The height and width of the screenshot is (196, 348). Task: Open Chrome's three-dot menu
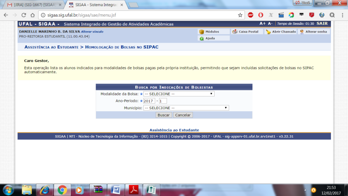[x=342, y=15]
